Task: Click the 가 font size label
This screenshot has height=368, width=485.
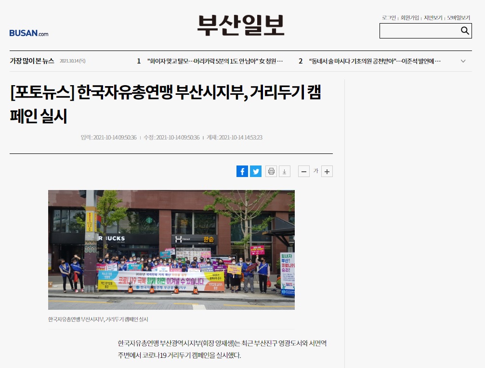Action: pyautogui.click(x=315, y=171)
